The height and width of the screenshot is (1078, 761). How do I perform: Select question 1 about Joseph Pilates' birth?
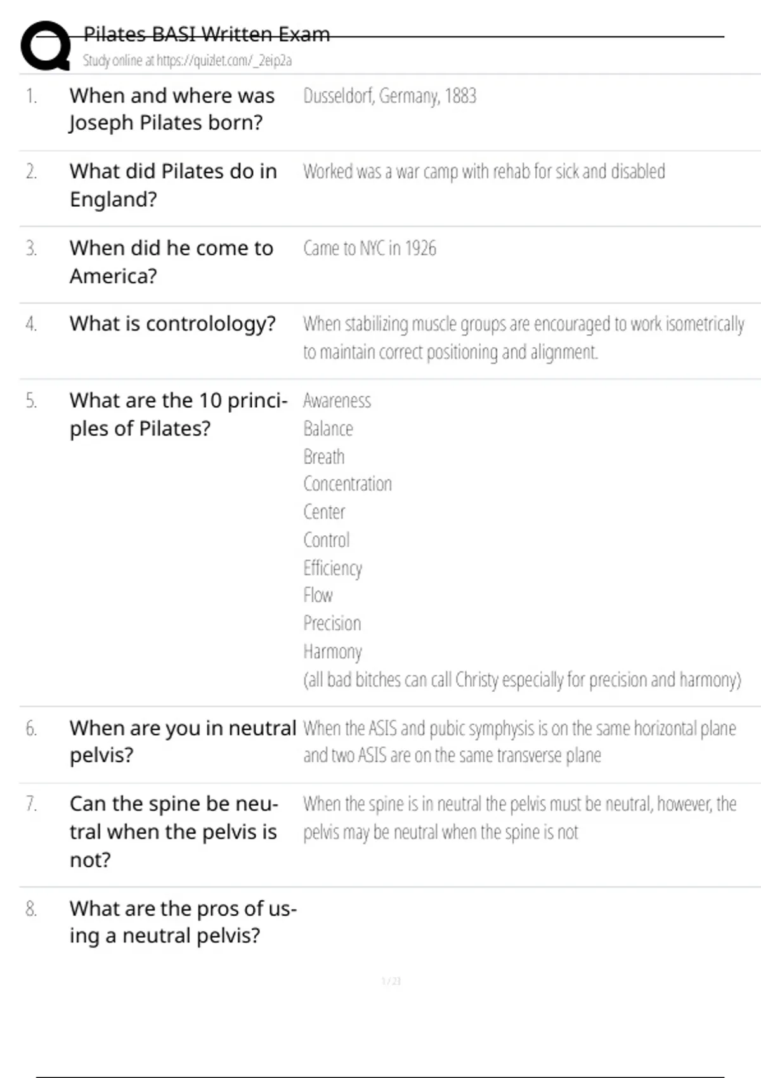(x=172, y=109)
